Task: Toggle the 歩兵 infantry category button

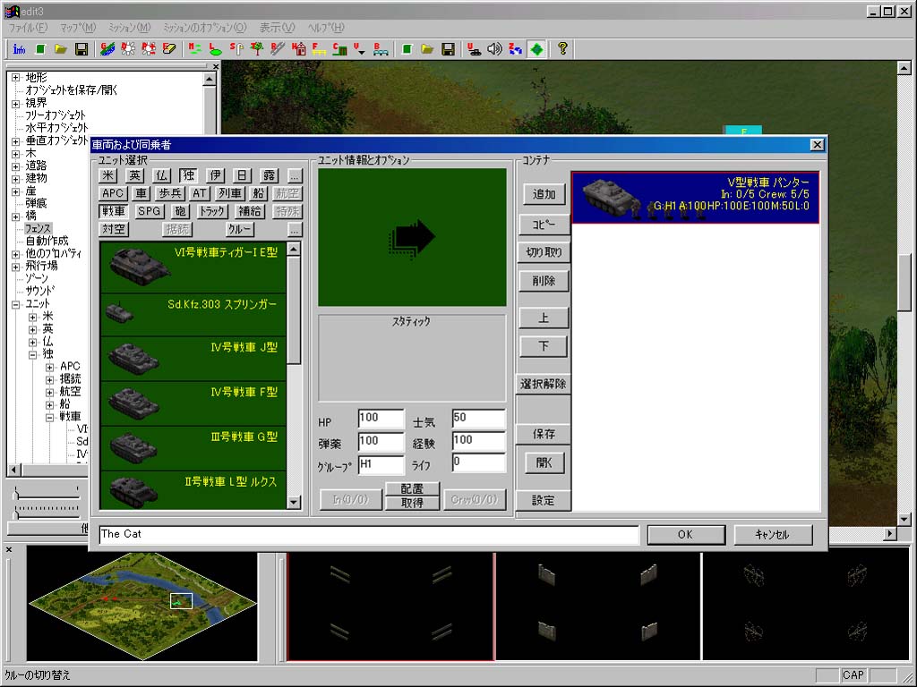Action: click(169, 193)
